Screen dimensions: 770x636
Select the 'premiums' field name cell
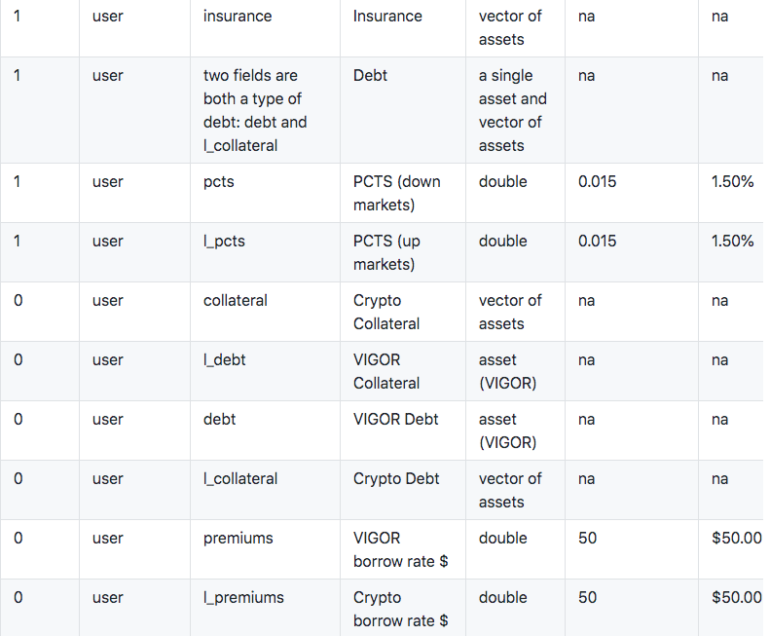click(x=238, y=539)
